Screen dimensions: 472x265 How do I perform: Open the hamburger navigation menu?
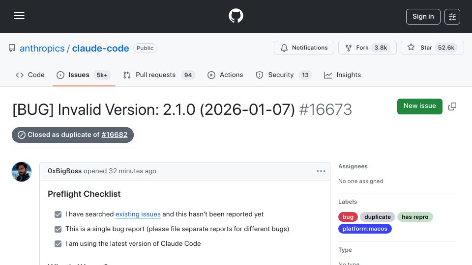19,16
